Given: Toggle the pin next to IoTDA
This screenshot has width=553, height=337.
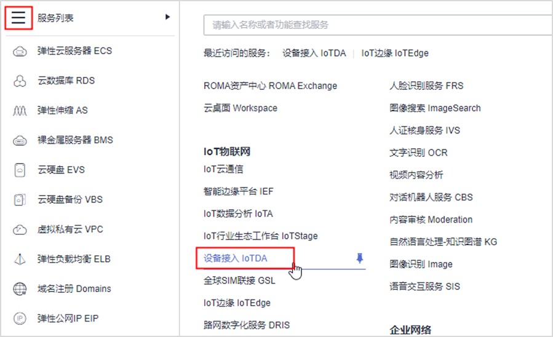Looking at the screenshot, I should pyautogui.click(x=360, y=258).
